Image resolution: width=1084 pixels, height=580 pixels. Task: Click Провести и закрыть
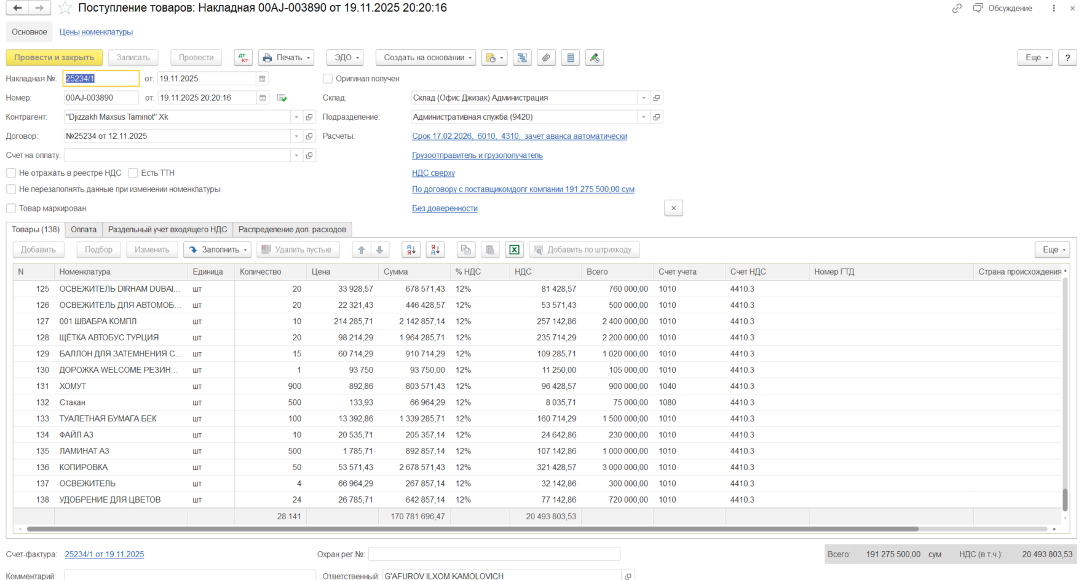54,58
